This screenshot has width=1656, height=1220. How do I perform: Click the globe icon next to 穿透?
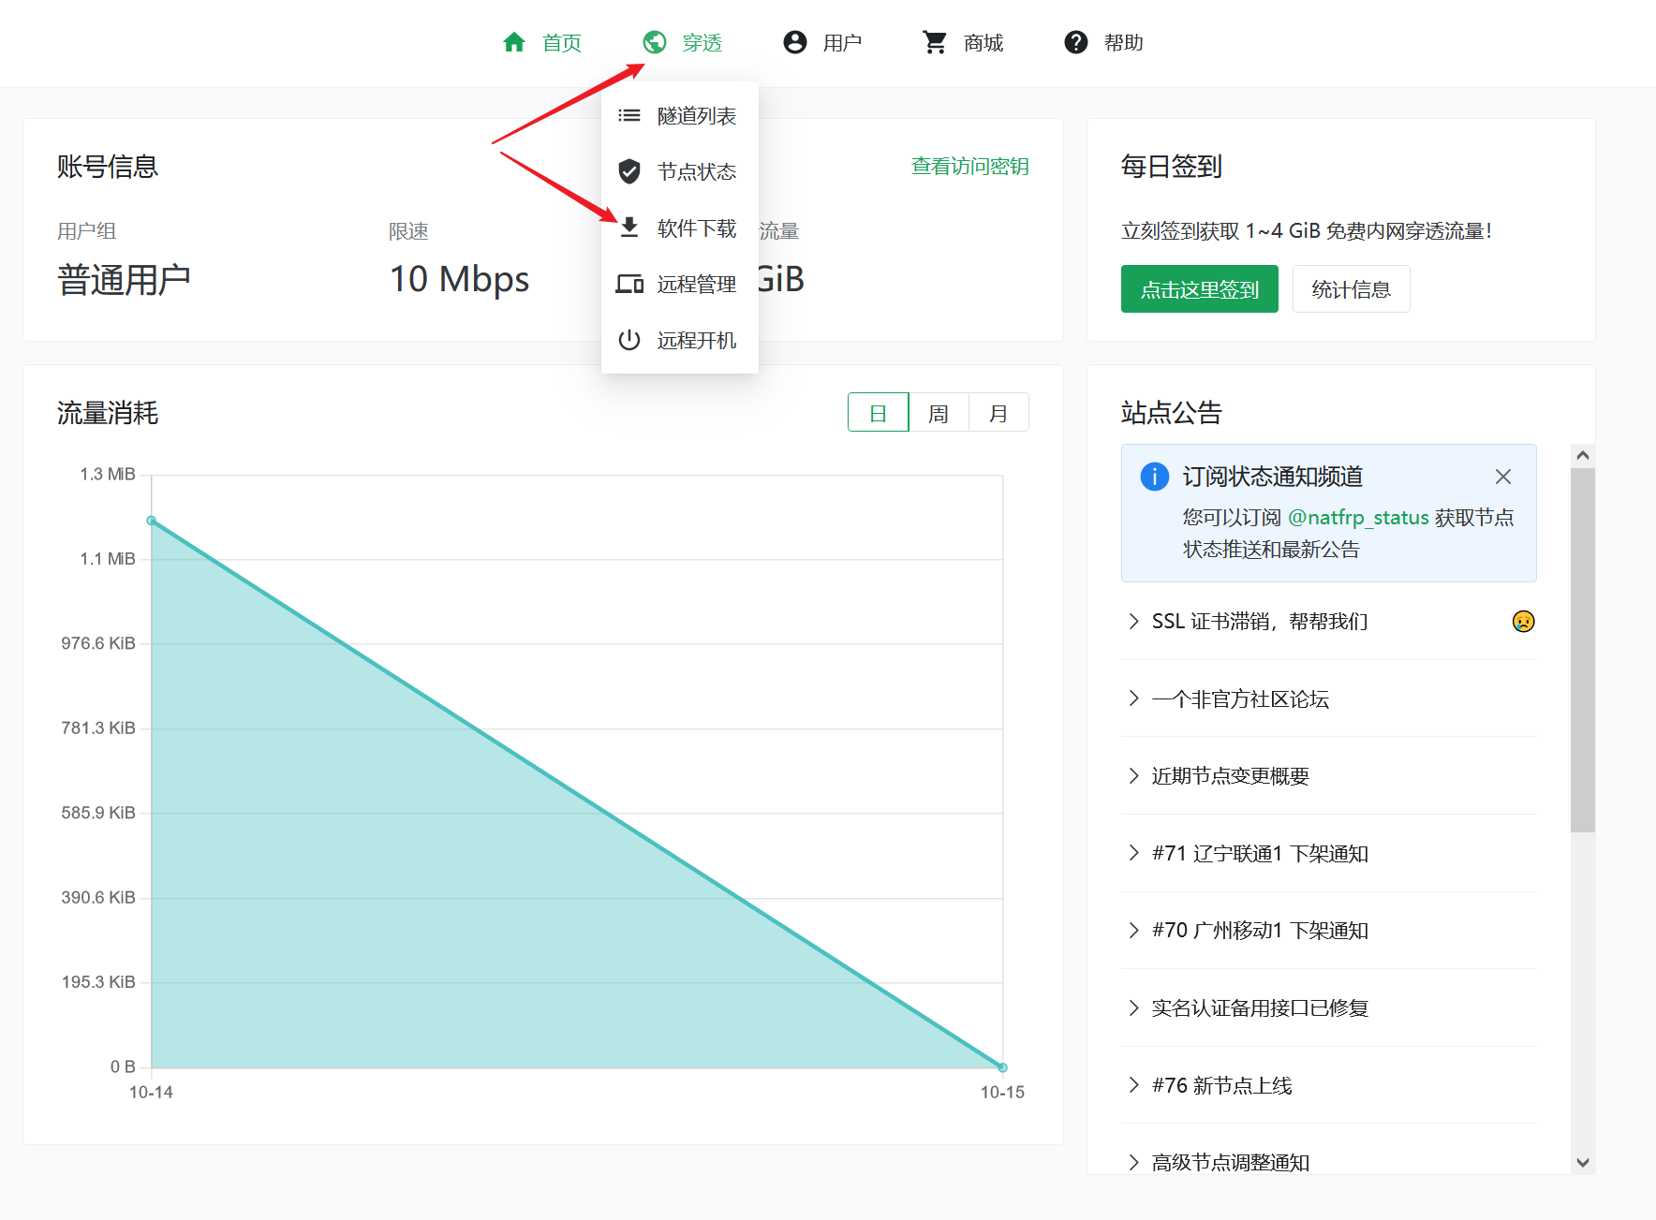pyautogui.click(x=655, y=42)
